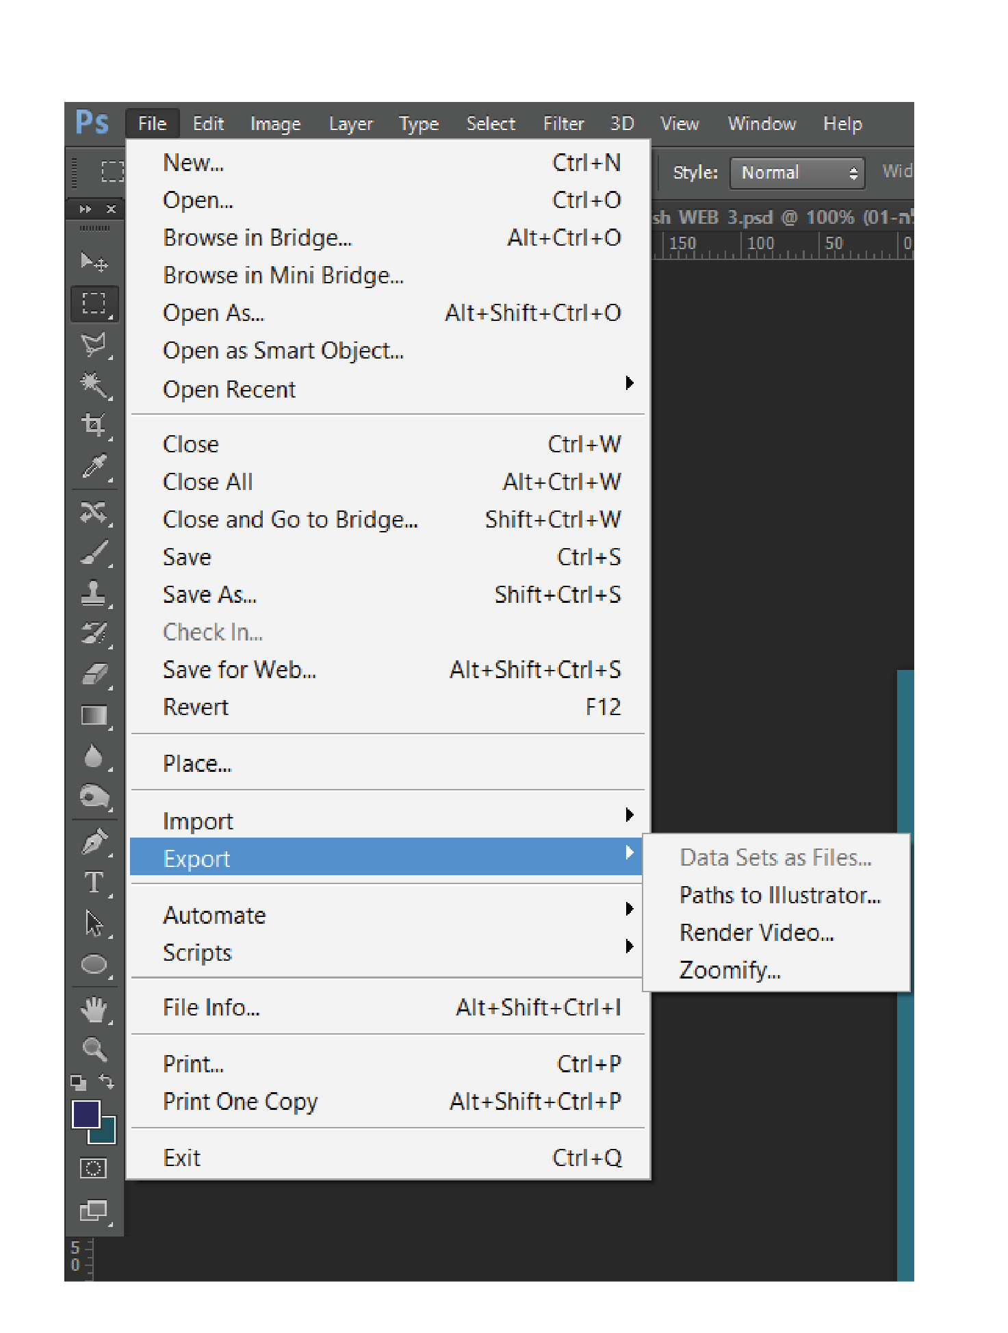
Task: Activate the Pen tool
Action: point(93,842)
